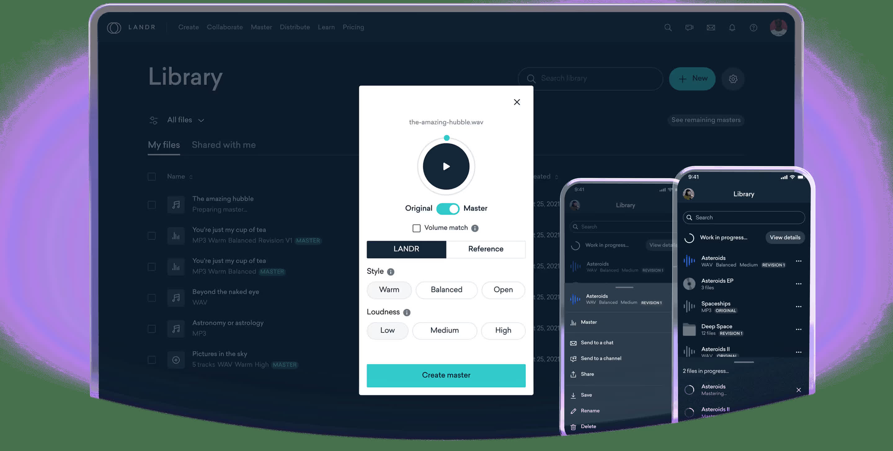The image size is (893, 451).
Task: Open more options for Deep Space on phone
Action: (x=799, y=329)
